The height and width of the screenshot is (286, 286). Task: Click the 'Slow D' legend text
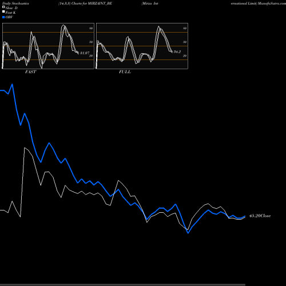11,8
